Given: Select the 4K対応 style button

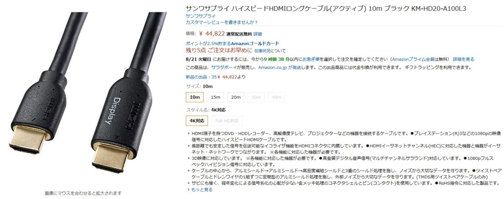Looking at the screenshot, I should click(x=197, y=121).
